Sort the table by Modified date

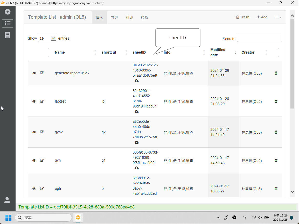218,52
